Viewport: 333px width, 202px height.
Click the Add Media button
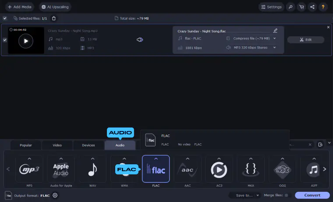20,7
